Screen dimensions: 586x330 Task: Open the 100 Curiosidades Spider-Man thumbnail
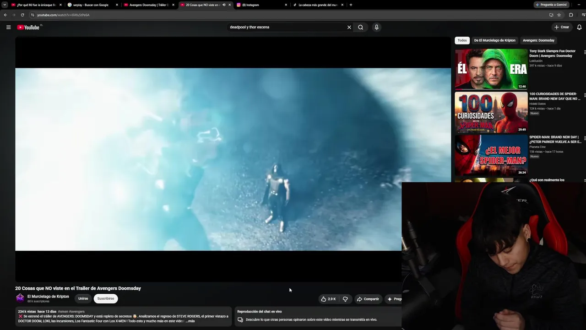(x=491, y=112)
